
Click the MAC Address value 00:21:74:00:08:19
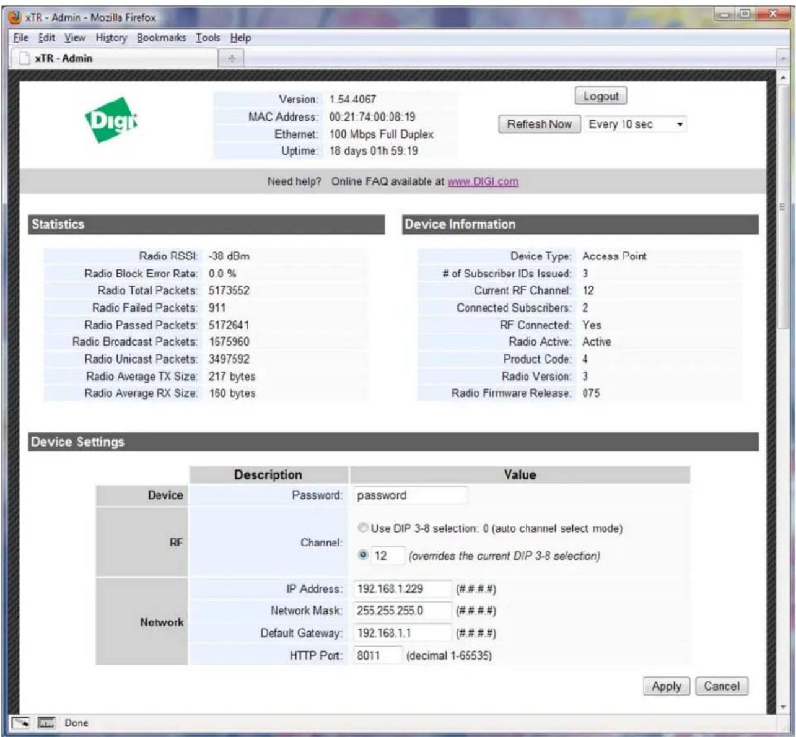pyautogui.click(x=372, y=116)
